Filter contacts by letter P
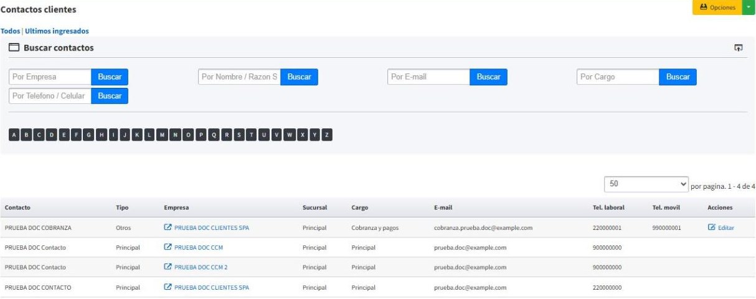 202,135
